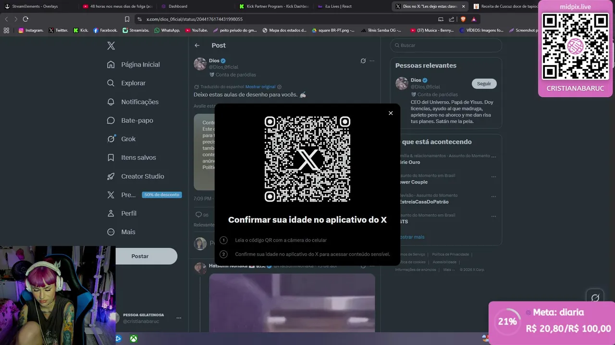Click the floating Grok button
Screen dimensions: 615x345
(595, 298)
